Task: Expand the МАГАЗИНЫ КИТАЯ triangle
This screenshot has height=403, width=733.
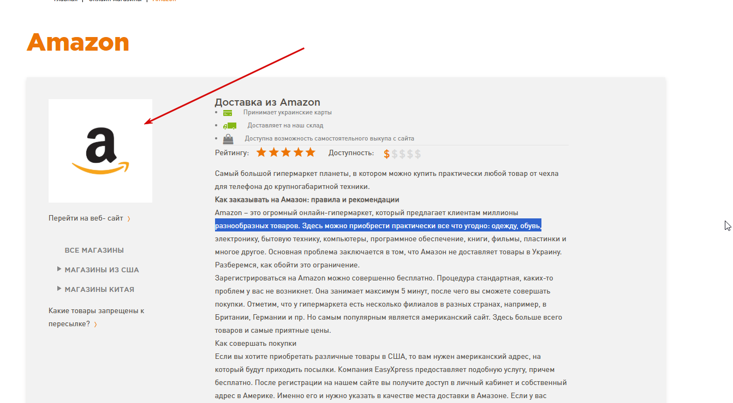Action: [x=59, y=289]
